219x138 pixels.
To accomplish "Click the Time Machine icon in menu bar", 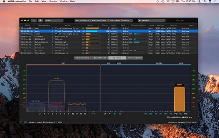I will click(163, 1).
